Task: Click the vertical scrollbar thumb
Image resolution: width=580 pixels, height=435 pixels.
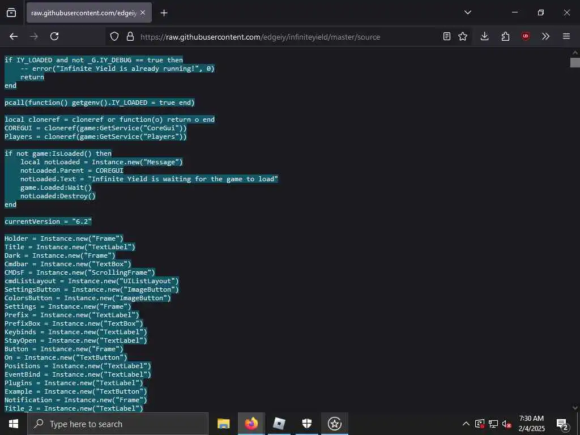Action: point(575,62)
